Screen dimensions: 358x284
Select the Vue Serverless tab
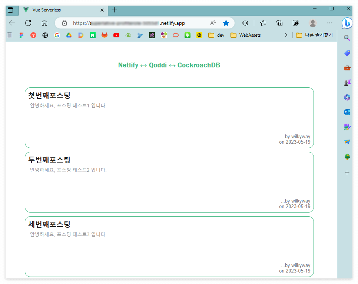63,10
